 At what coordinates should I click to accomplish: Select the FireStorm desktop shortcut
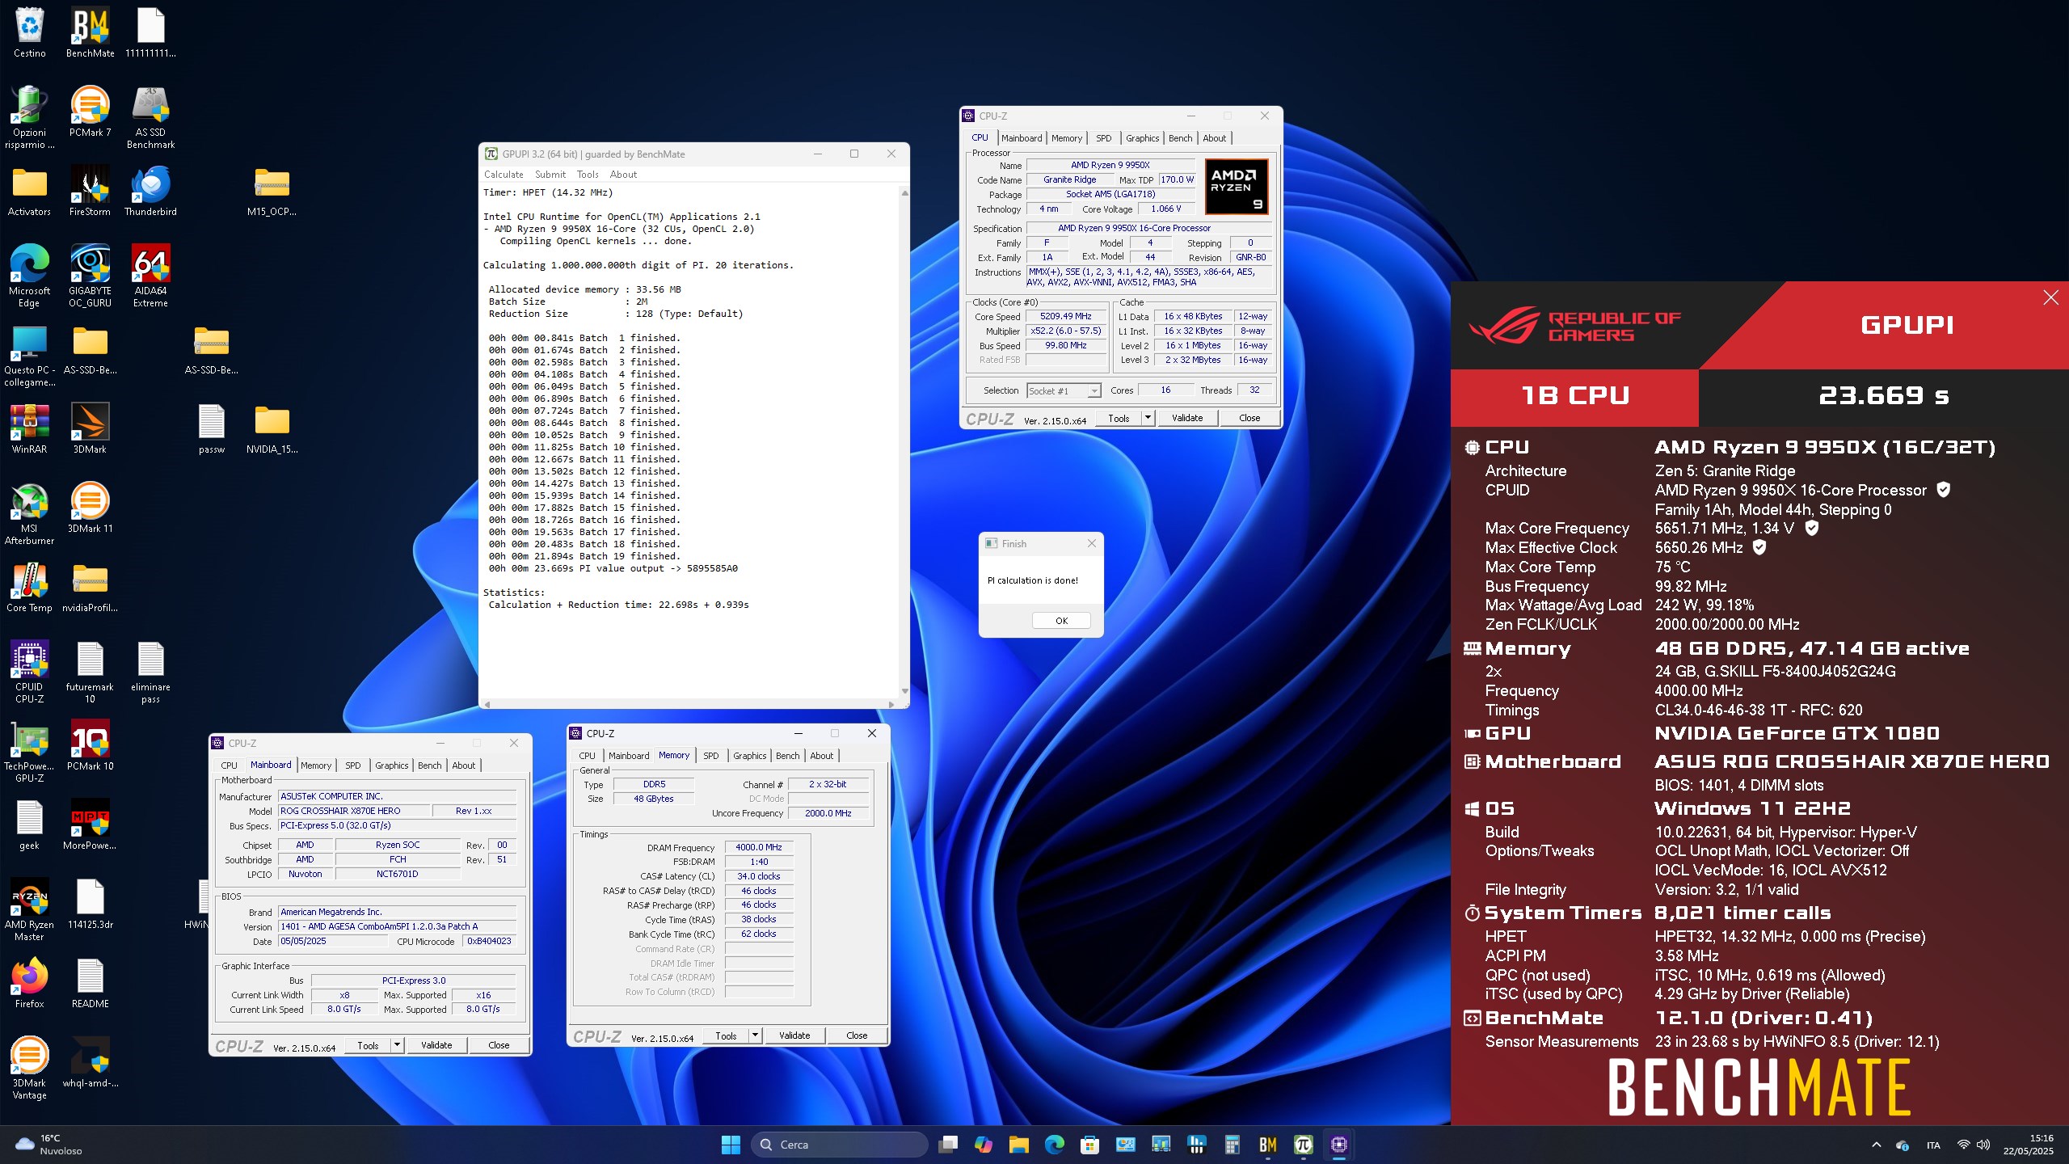(x=90, y=191)
